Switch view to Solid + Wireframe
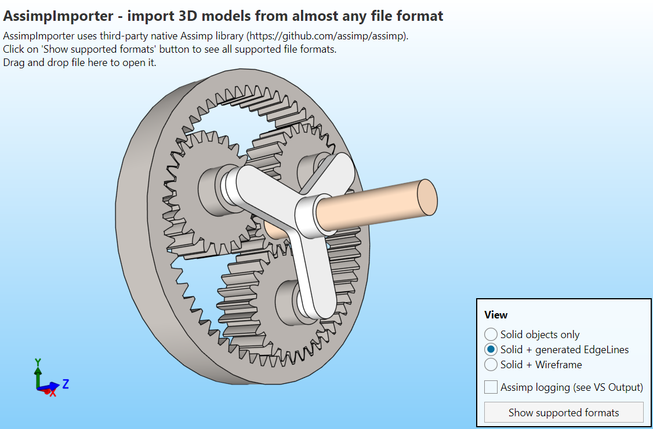653x429 pixels. click(x=491, y=364)
